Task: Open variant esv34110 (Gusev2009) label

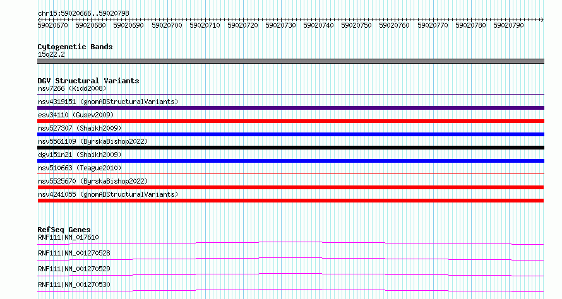Action: [76, 115]
